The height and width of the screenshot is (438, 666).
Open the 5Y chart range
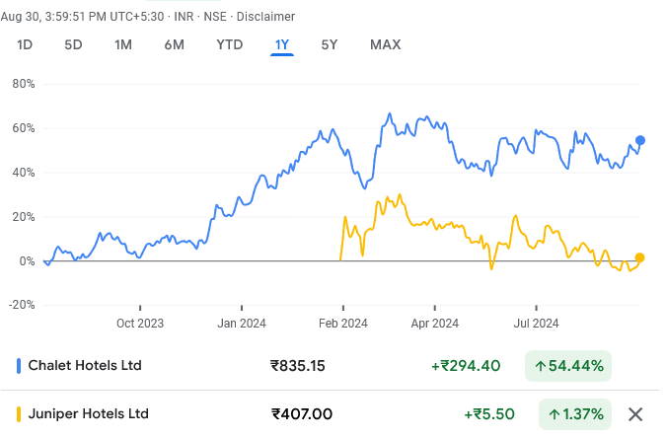(330, 44)
